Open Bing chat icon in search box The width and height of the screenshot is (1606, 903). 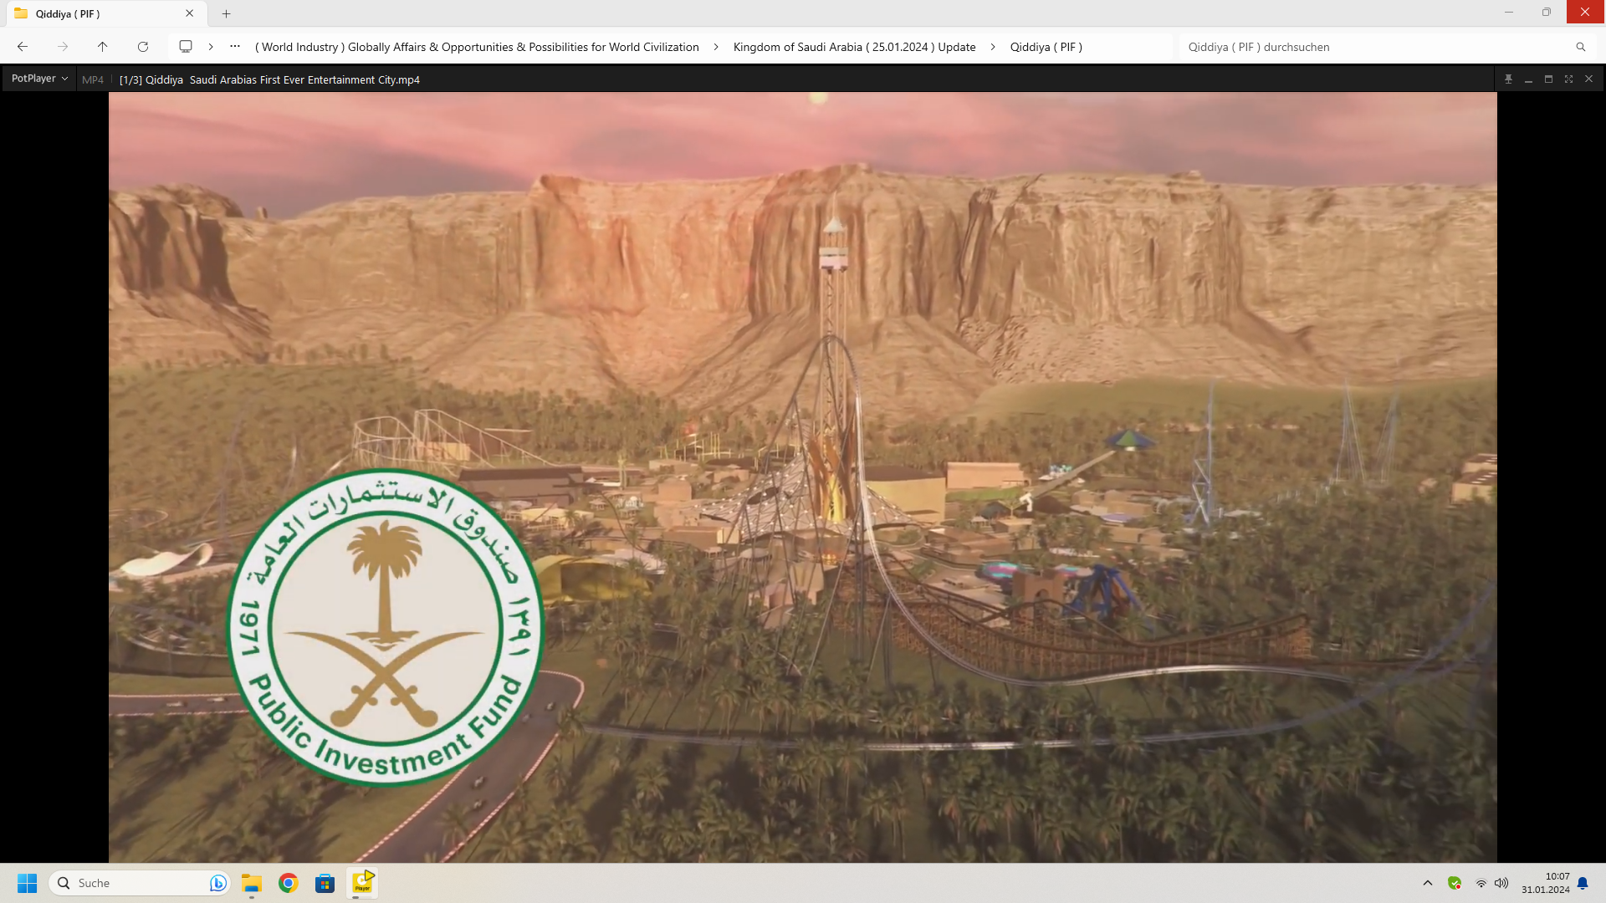[217, 883]
